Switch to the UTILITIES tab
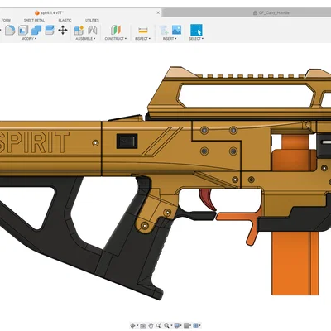The width and height of the screenshot is (331, 331). point(92,20)
